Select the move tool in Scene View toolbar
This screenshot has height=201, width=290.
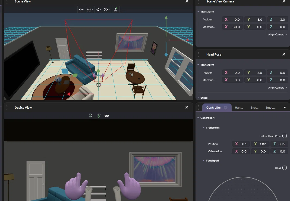click(x=81, y=10)
